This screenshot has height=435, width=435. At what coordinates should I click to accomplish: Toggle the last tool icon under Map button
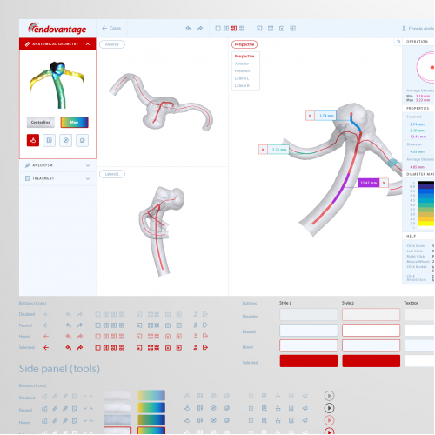click(82, 140)
